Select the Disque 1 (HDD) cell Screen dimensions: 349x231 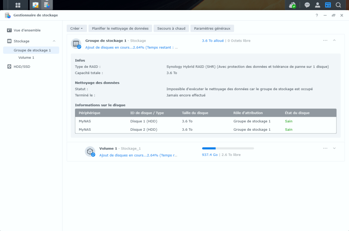[x=144, y=121]
